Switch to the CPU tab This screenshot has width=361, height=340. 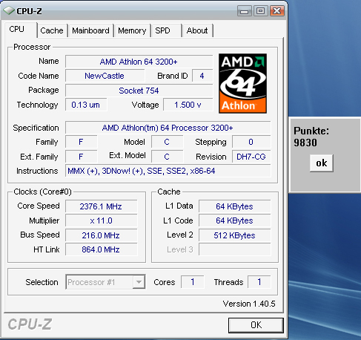21,30
